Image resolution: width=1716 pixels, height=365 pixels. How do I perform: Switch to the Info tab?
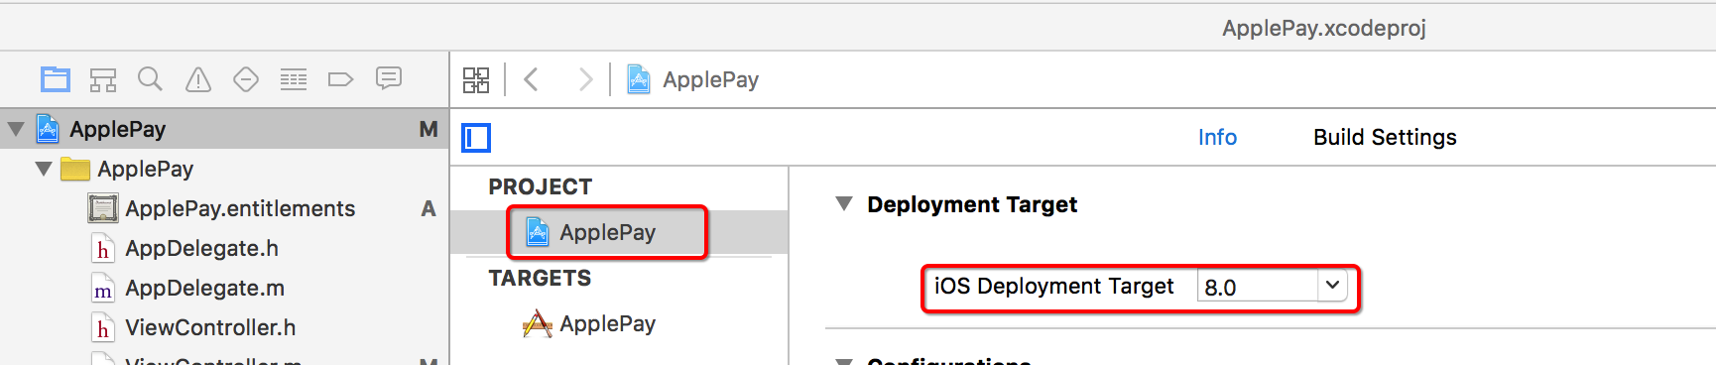1217,138
